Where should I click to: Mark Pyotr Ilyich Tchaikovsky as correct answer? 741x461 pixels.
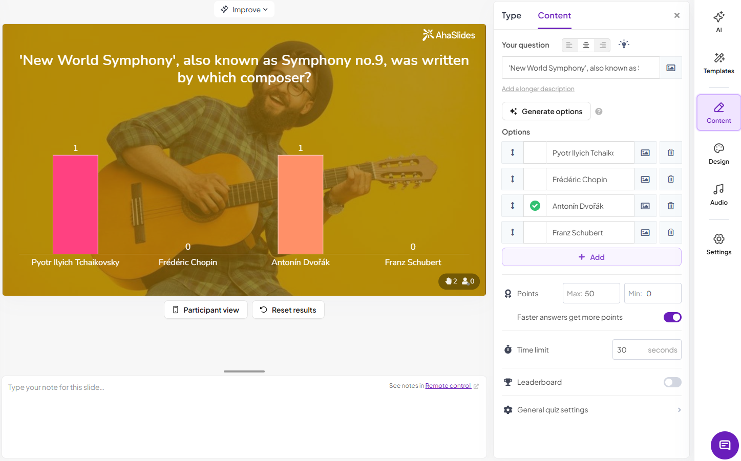pos(535,152)
